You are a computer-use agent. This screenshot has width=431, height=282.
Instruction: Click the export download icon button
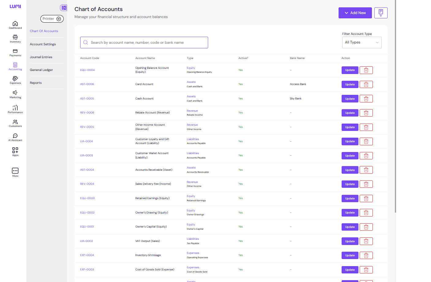coord(381,13)
